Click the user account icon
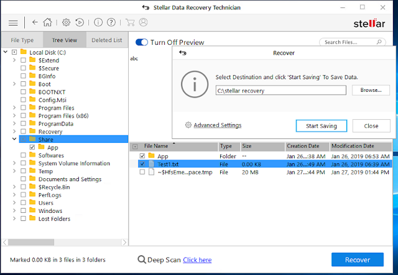The width and height of the screenshot is (398, 275). (x=144, y=22)
